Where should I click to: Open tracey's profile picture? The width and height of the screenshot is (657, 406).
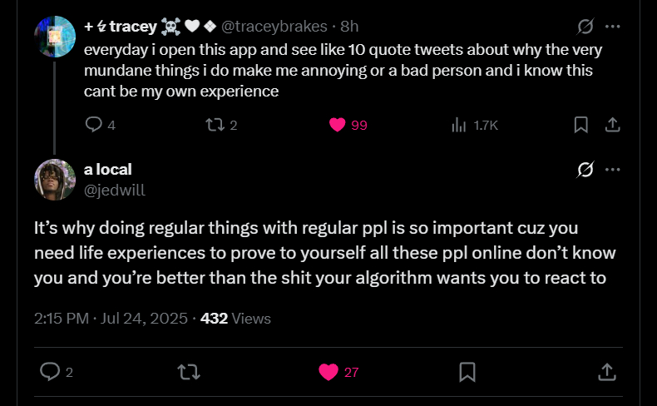[55, 36]
